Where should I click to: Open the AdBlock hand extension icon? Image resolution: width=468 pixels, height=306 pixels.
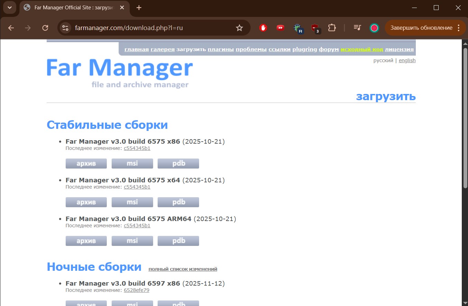(x=263, y=28)
